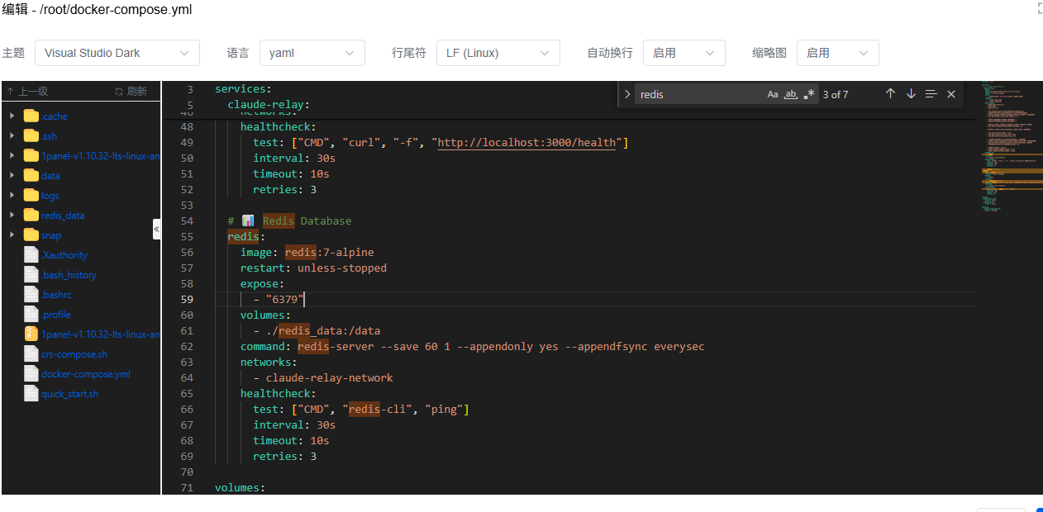Image resolution: width=1043 pixels, height=512 pixels.
Task: Toggle Match Whole Word option
Action: click(x=791, y=94)
